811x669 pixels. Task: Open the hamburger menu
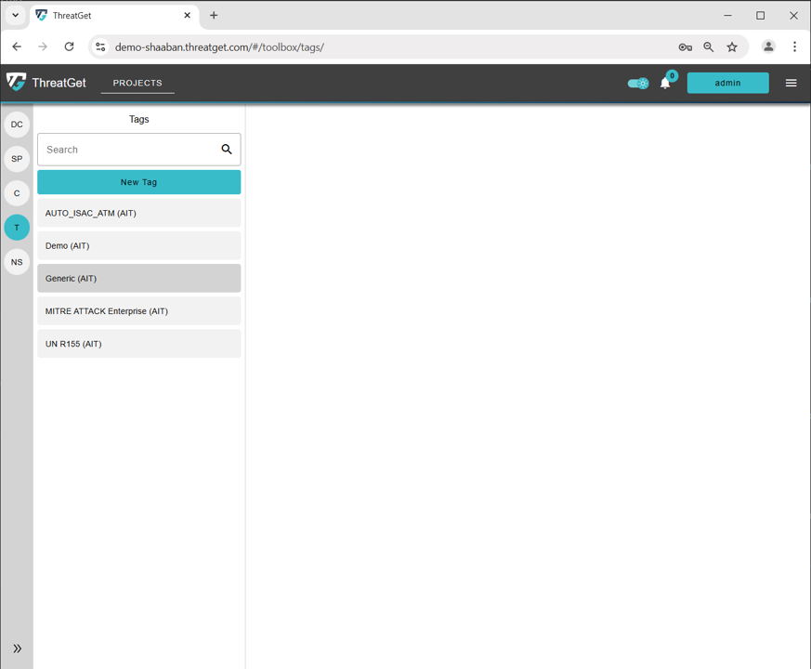click(791, 83)
